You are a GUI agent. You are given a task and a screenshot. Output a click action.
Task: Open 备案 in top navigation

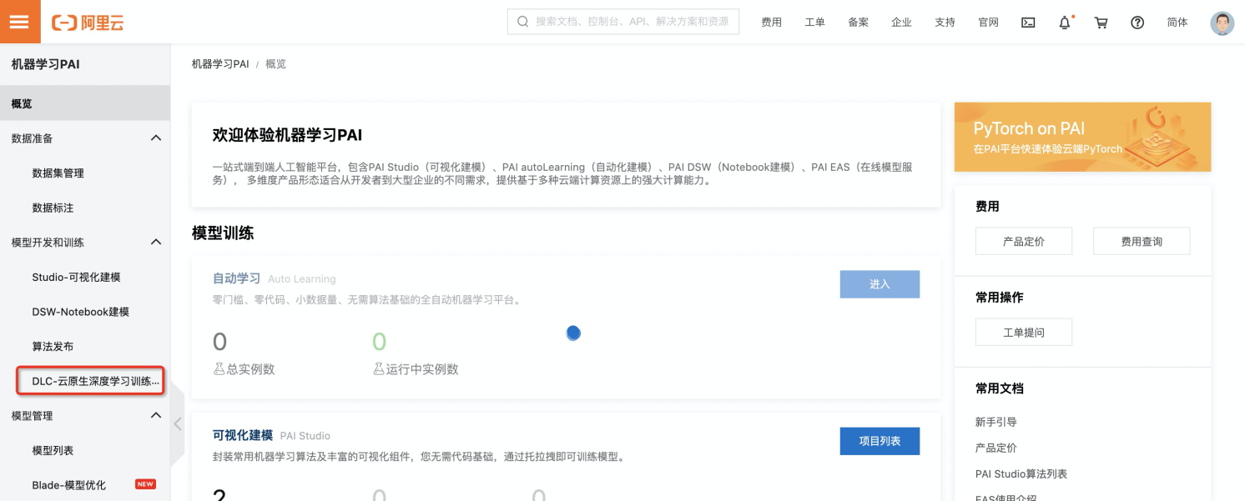point(858,23)
